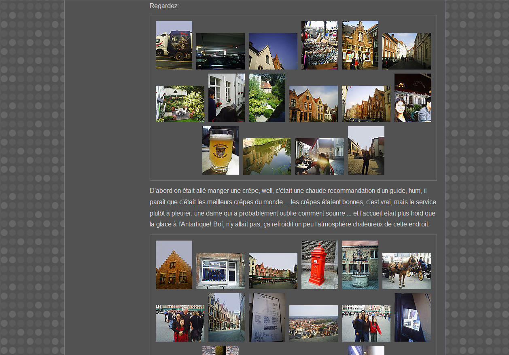Open the Lee-Loo shop window photo
Image resolution: width=509 pixels, height=355 pixels.
pos(221,271)
